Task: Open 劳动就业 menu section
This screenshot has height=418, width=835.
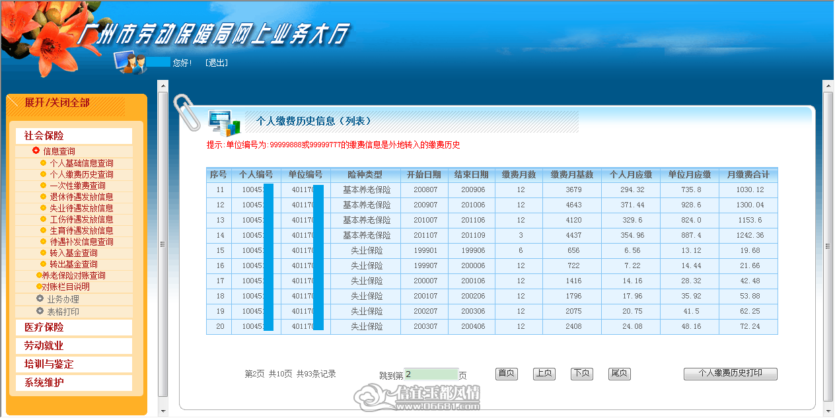Action: pyautogui.click(x=74, y=345)
